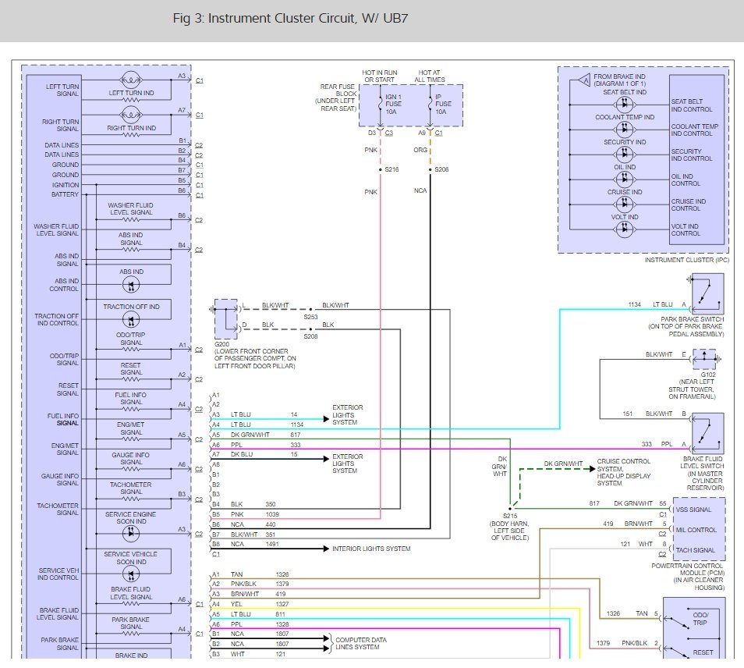Select the 'HOT IN RUN OR START' label
The image size is (744, 668).
point(380,76)
